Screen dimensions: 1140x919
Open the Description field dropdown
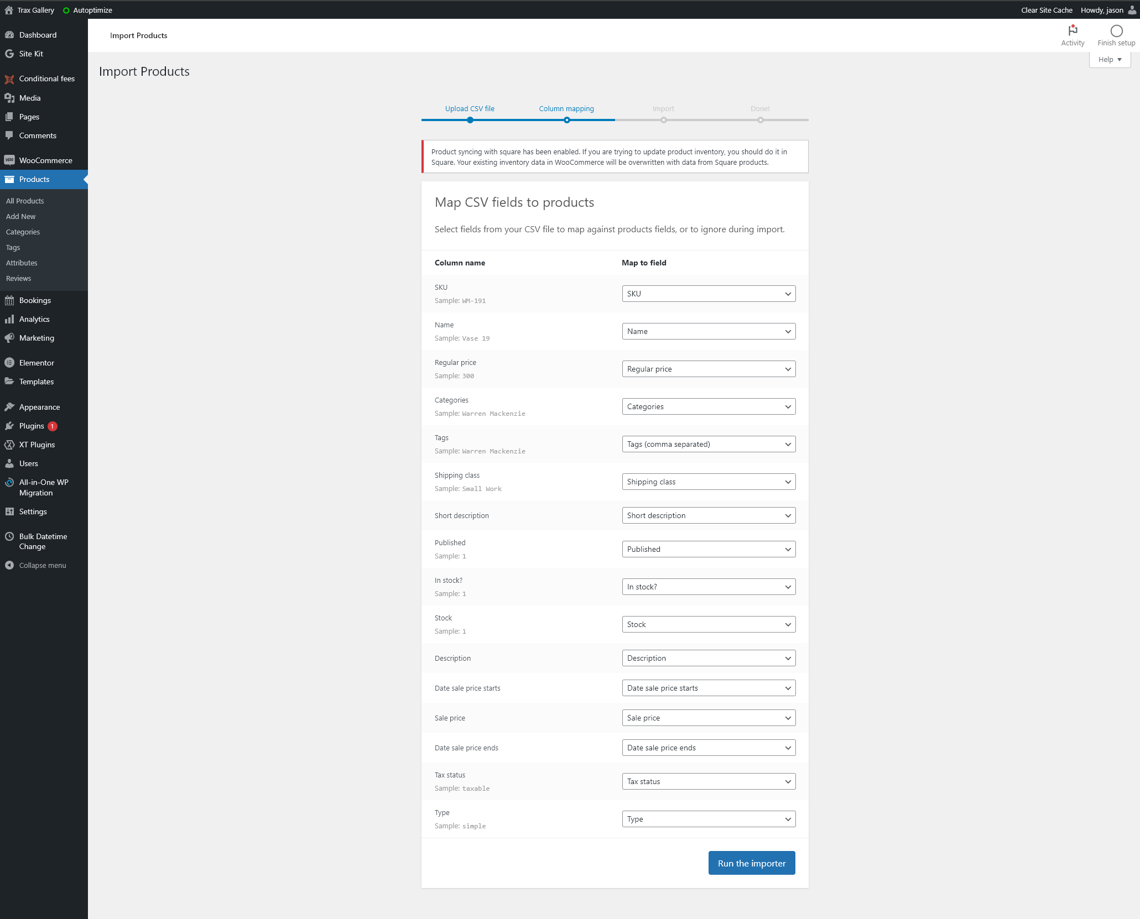(709, 658)
